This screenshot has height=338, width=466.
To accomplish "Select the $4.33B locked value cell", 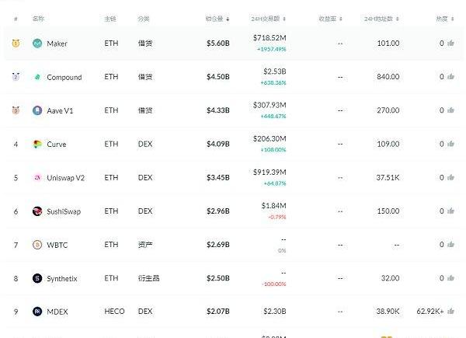I will pos(218,110).
